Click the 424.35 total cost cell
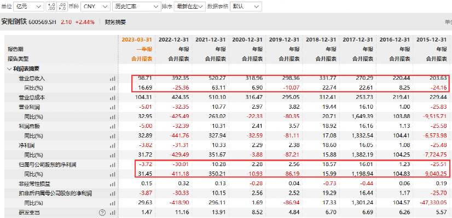This screenshot has height=218, width=452. pos(180,98)
